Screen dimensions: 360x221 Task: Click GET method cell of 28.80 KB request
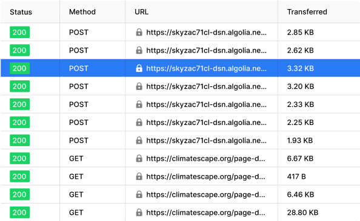76,213
